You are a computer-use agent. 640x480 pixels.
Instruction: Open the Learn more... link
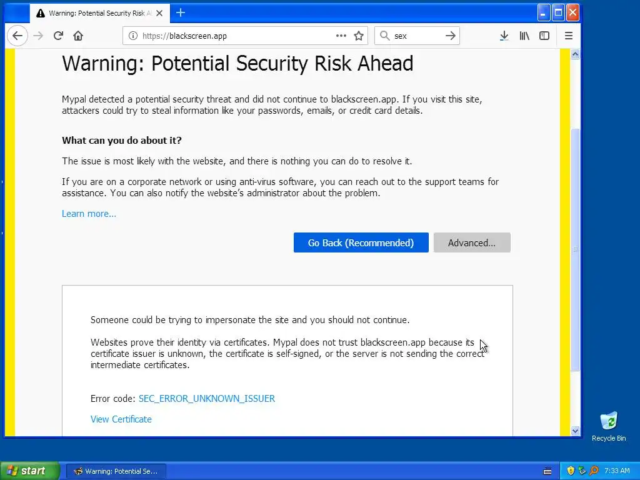point(89,214)
